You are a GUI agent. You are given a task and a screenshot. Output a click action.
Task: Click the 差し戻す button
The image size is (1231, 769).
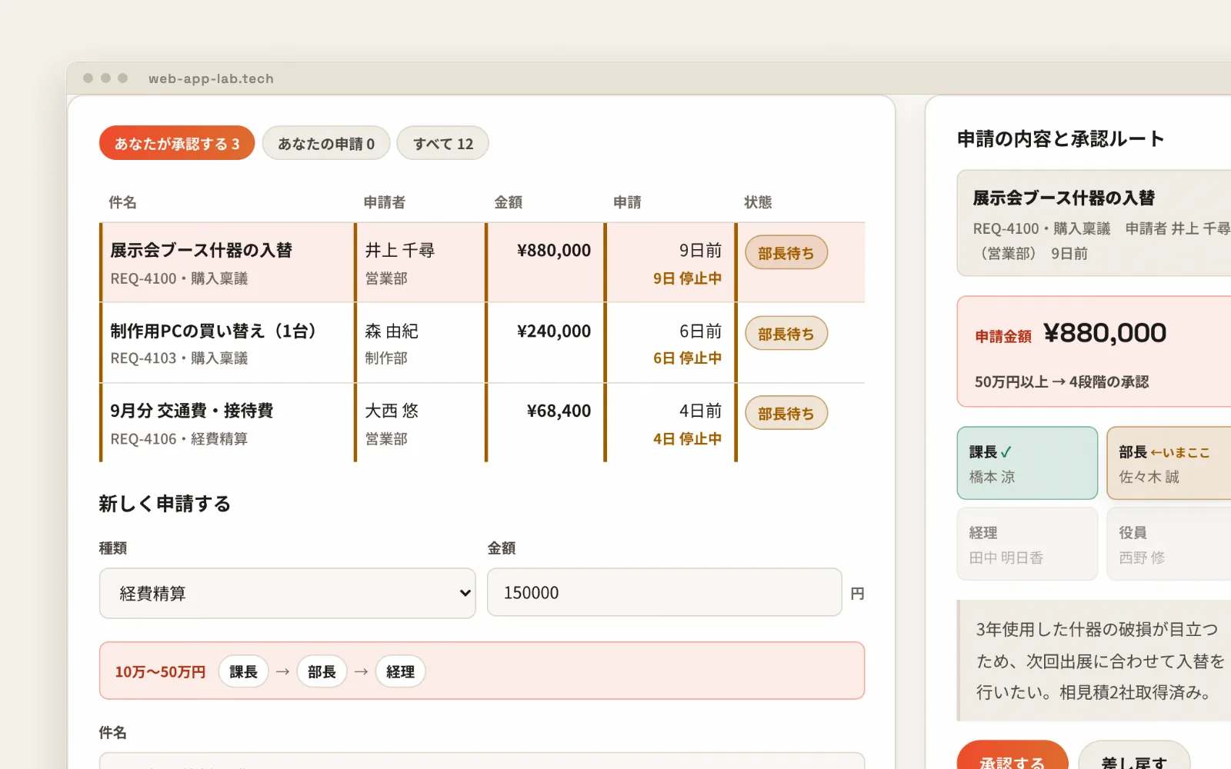(x=1134, y=757)
